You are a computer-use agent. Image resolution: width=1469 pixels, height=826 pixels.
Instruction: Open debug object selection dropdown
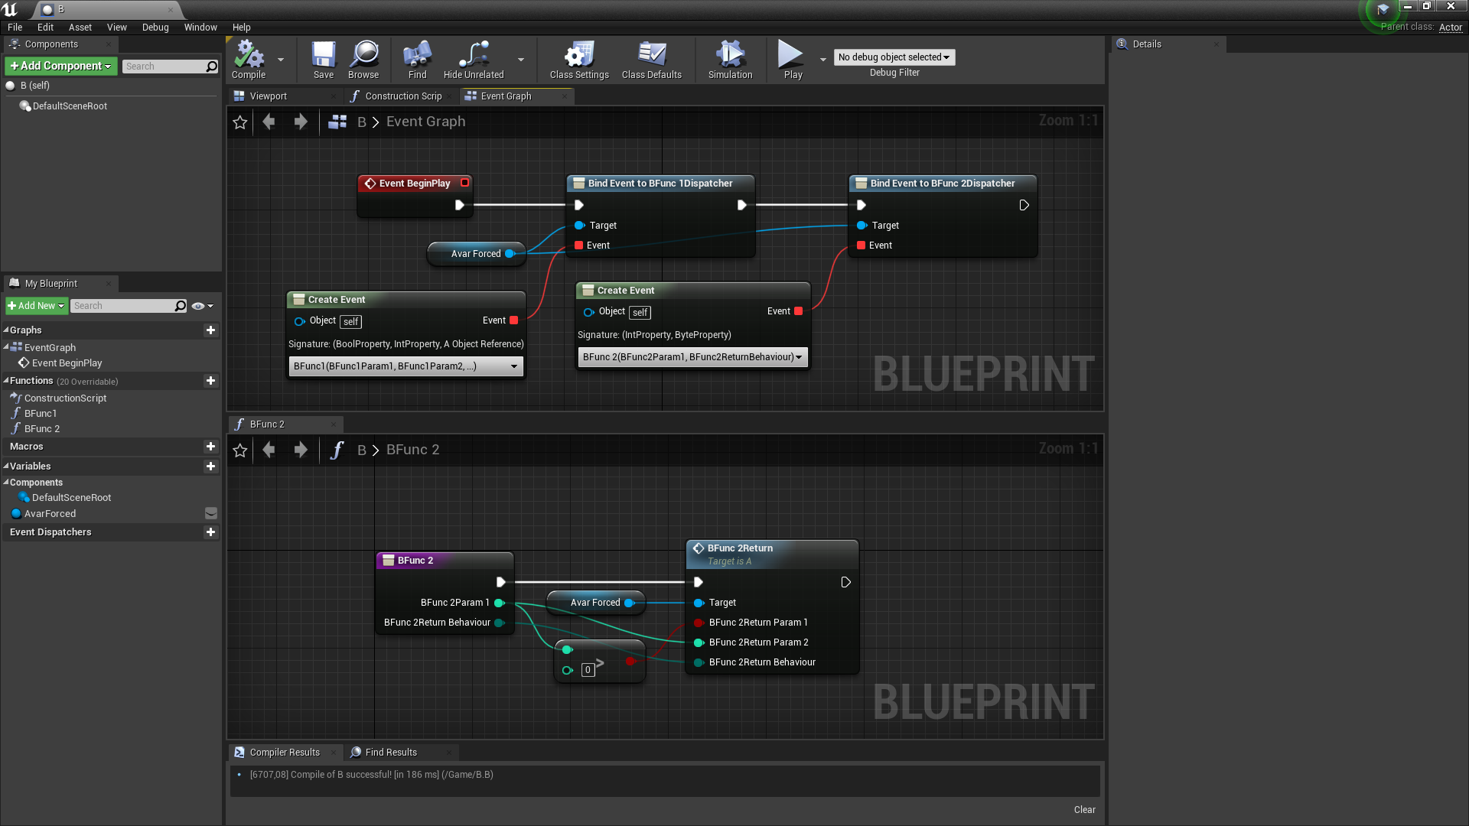[x=894, y=57]
